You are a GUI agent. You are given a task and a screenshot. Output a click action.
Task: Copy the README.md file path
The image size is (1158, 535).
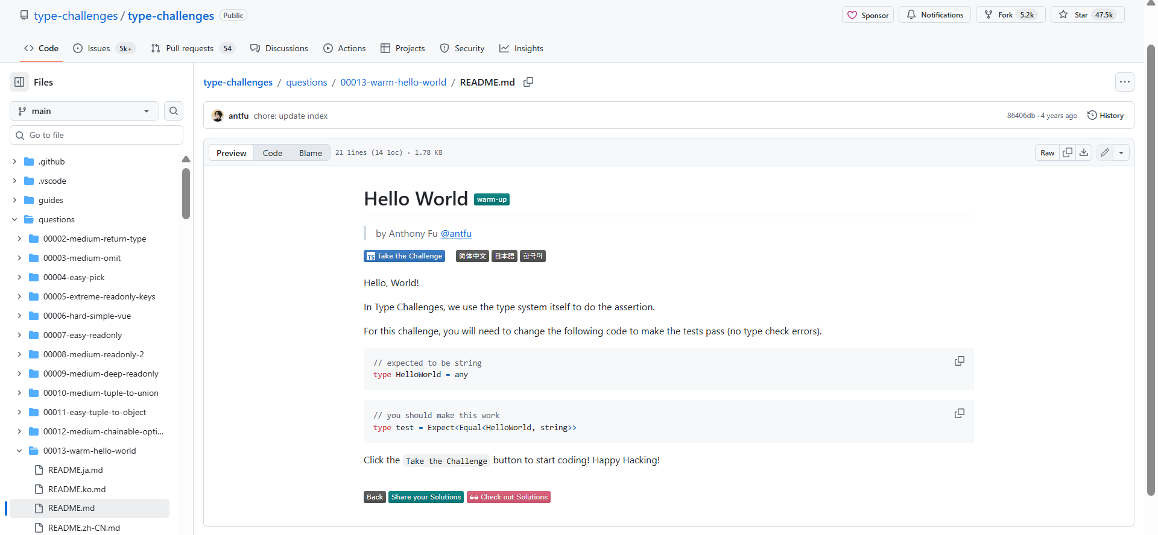[x=528, y=82]
